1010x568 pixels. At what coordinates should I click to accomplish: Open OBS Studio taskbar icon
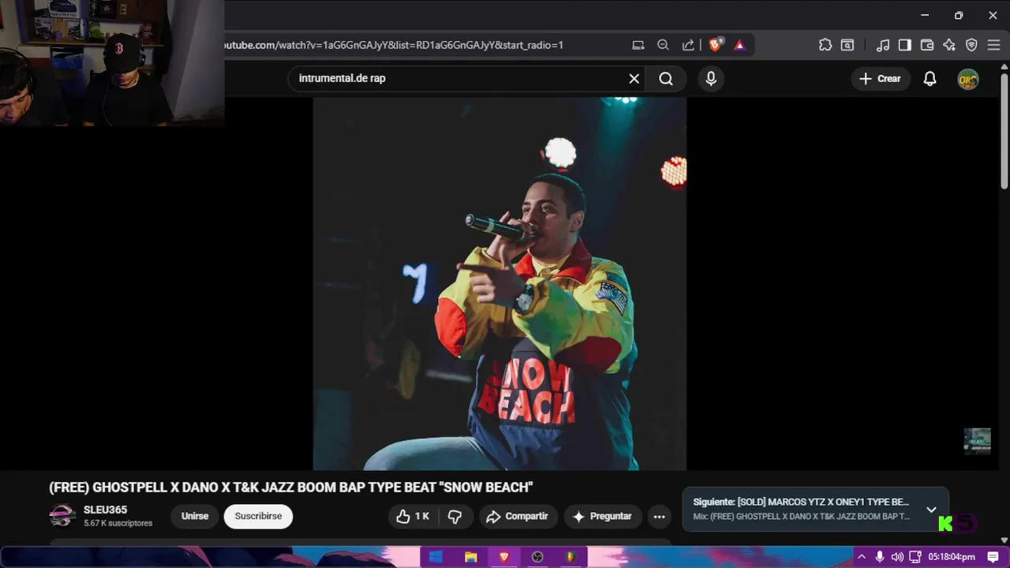point(537,557)
